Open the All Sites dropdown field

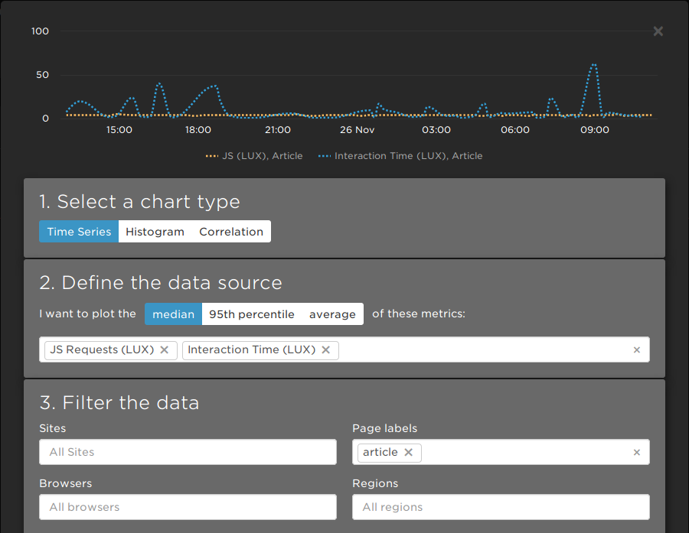pyautogui.click(x=188, y=452)
